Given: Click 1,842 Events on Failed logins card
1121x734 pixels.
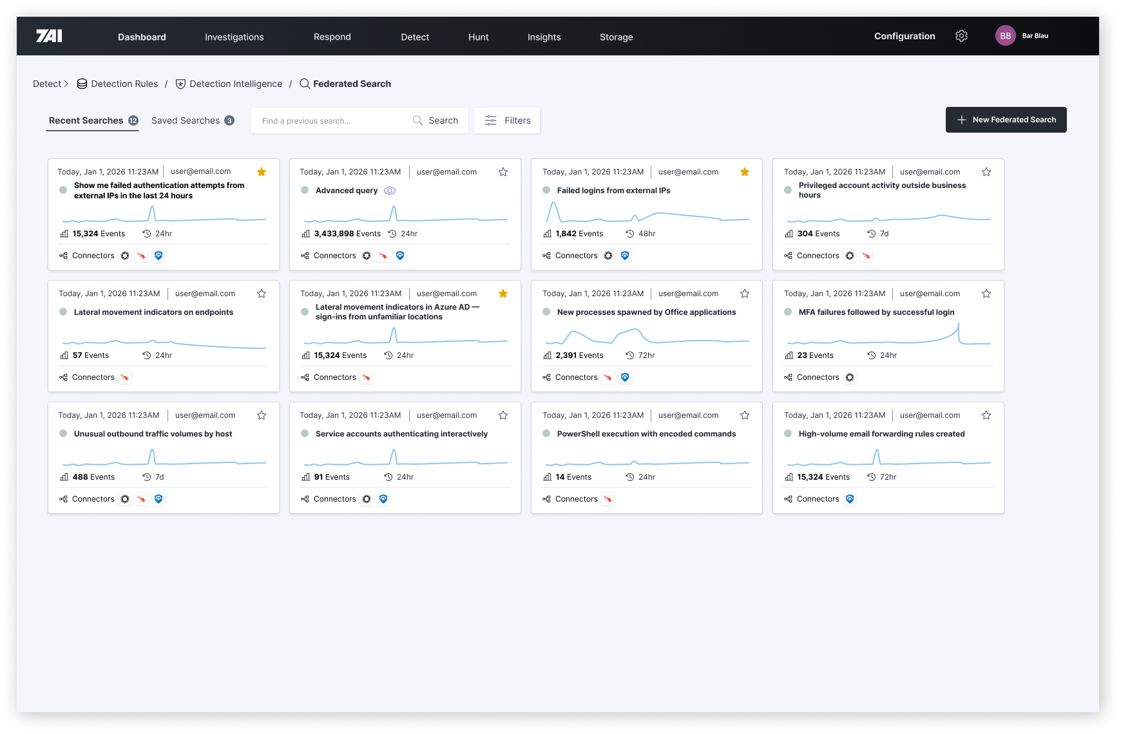Looking at the screenshot, I should [579, 234].
